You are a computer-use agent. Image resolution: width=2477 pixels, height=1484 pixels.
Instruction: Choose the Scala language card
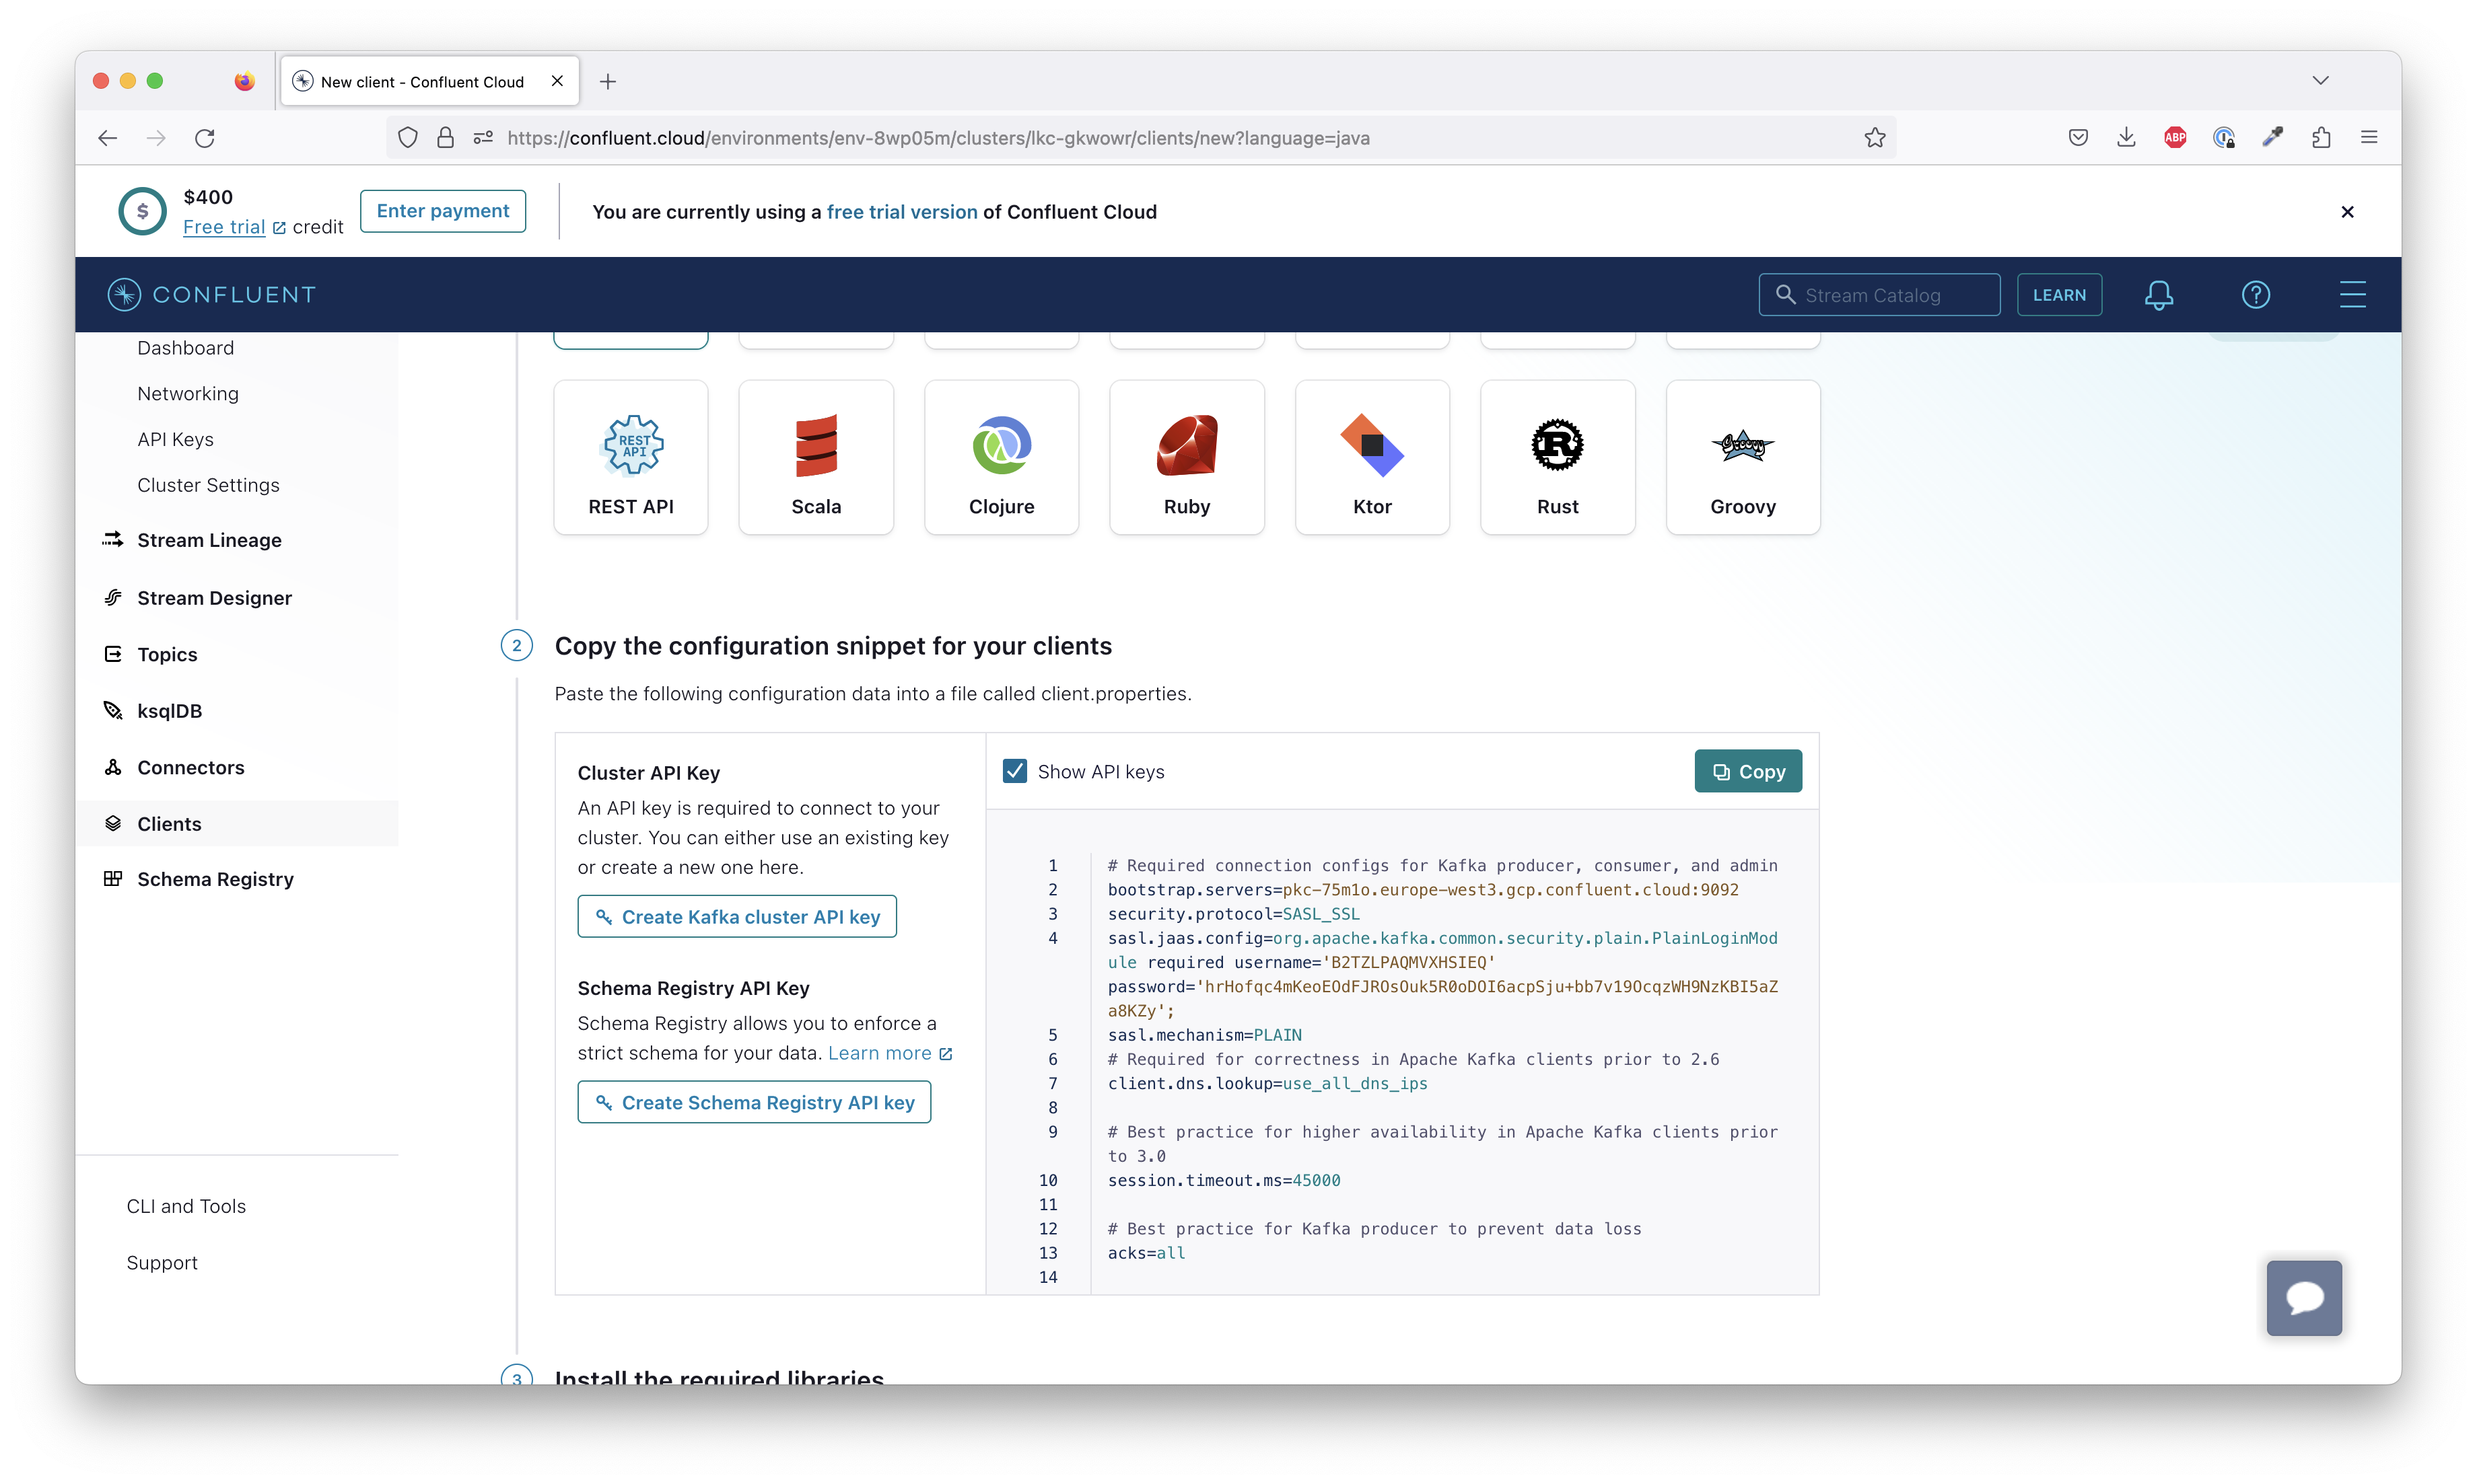pos(815,457)
